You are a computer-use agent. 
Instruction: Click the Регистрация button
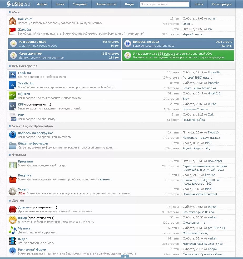221,4
